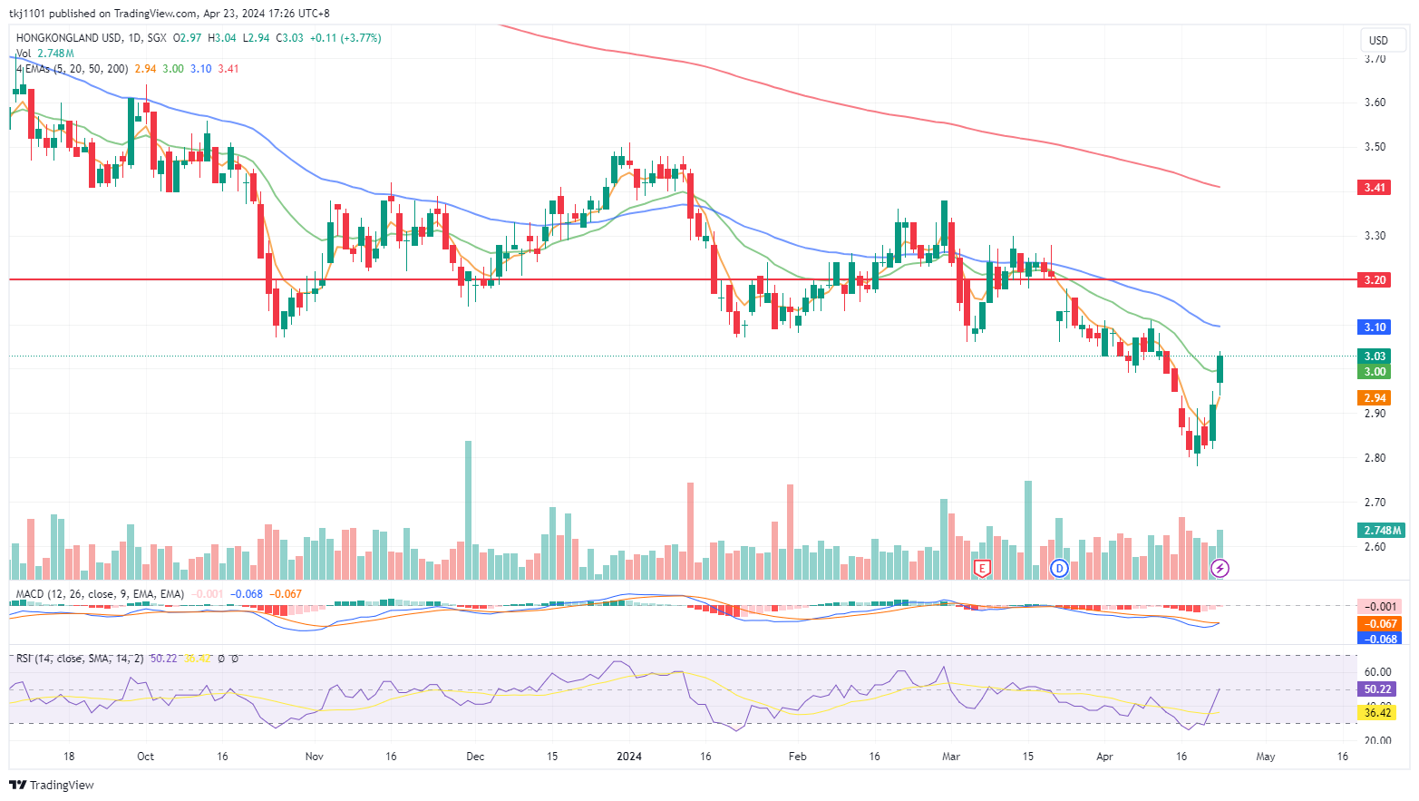The width and height of the screenshot is (1419, 801).
Task: Click the 3.41 EMA 200 price label
Action: (x=1375, y=188)
